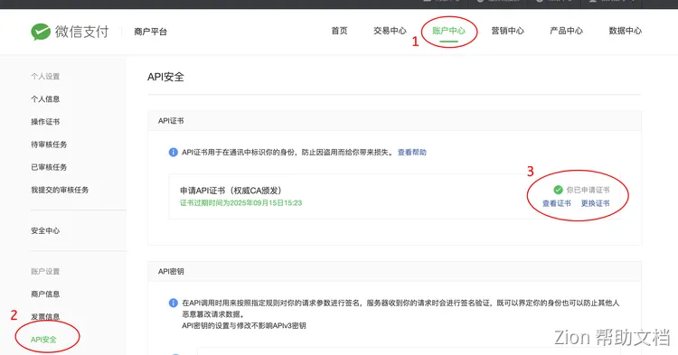Click the 商户平台 label
The image size is (678, 355).
pyautogui.click(x=150, y=32)
